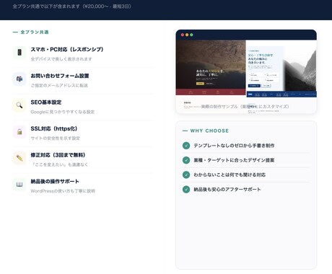332x274 pixels.
Task: Click the サイトの安全性を示す設定 description
Action: [x=56, y=138]
